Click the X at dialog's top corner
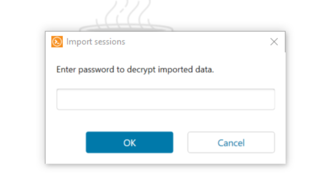 pyautogui.click(x=274, y=42)
